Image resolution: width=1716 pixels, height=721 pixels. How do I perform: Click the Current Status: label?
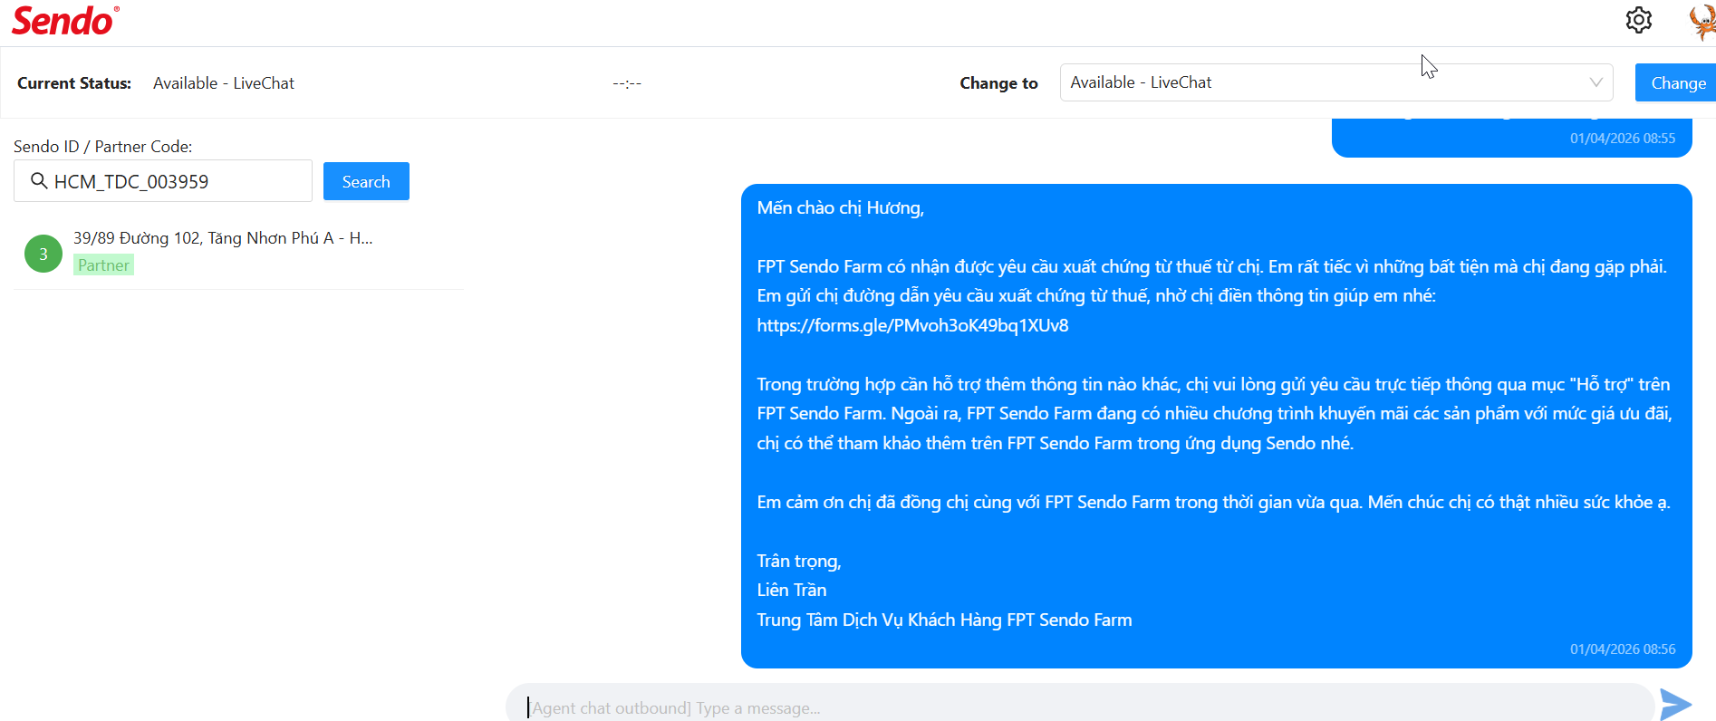coord(74,83)
